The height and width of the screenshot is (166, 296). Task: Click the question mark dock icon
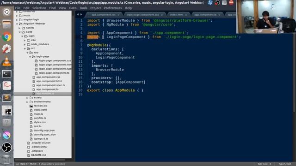coord(6,123)
